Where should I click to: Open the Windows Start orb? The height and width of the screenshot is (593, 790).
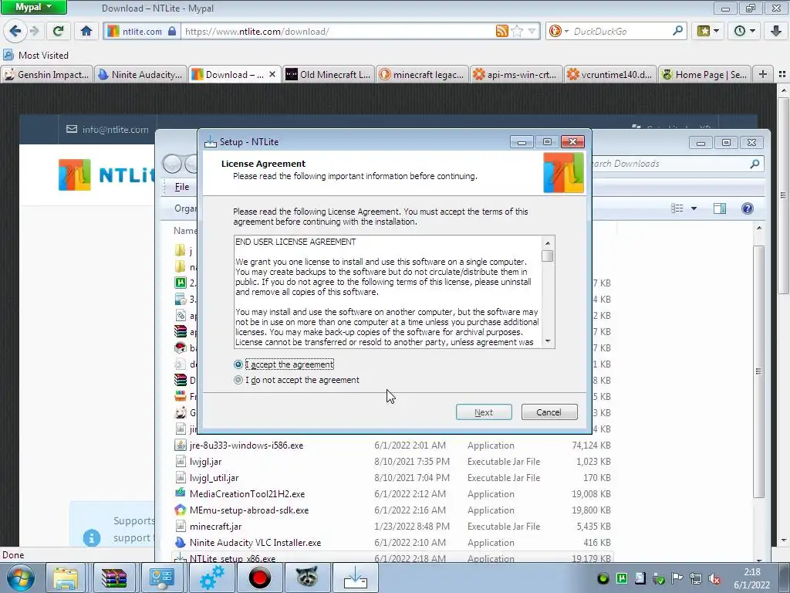[20, 578]
